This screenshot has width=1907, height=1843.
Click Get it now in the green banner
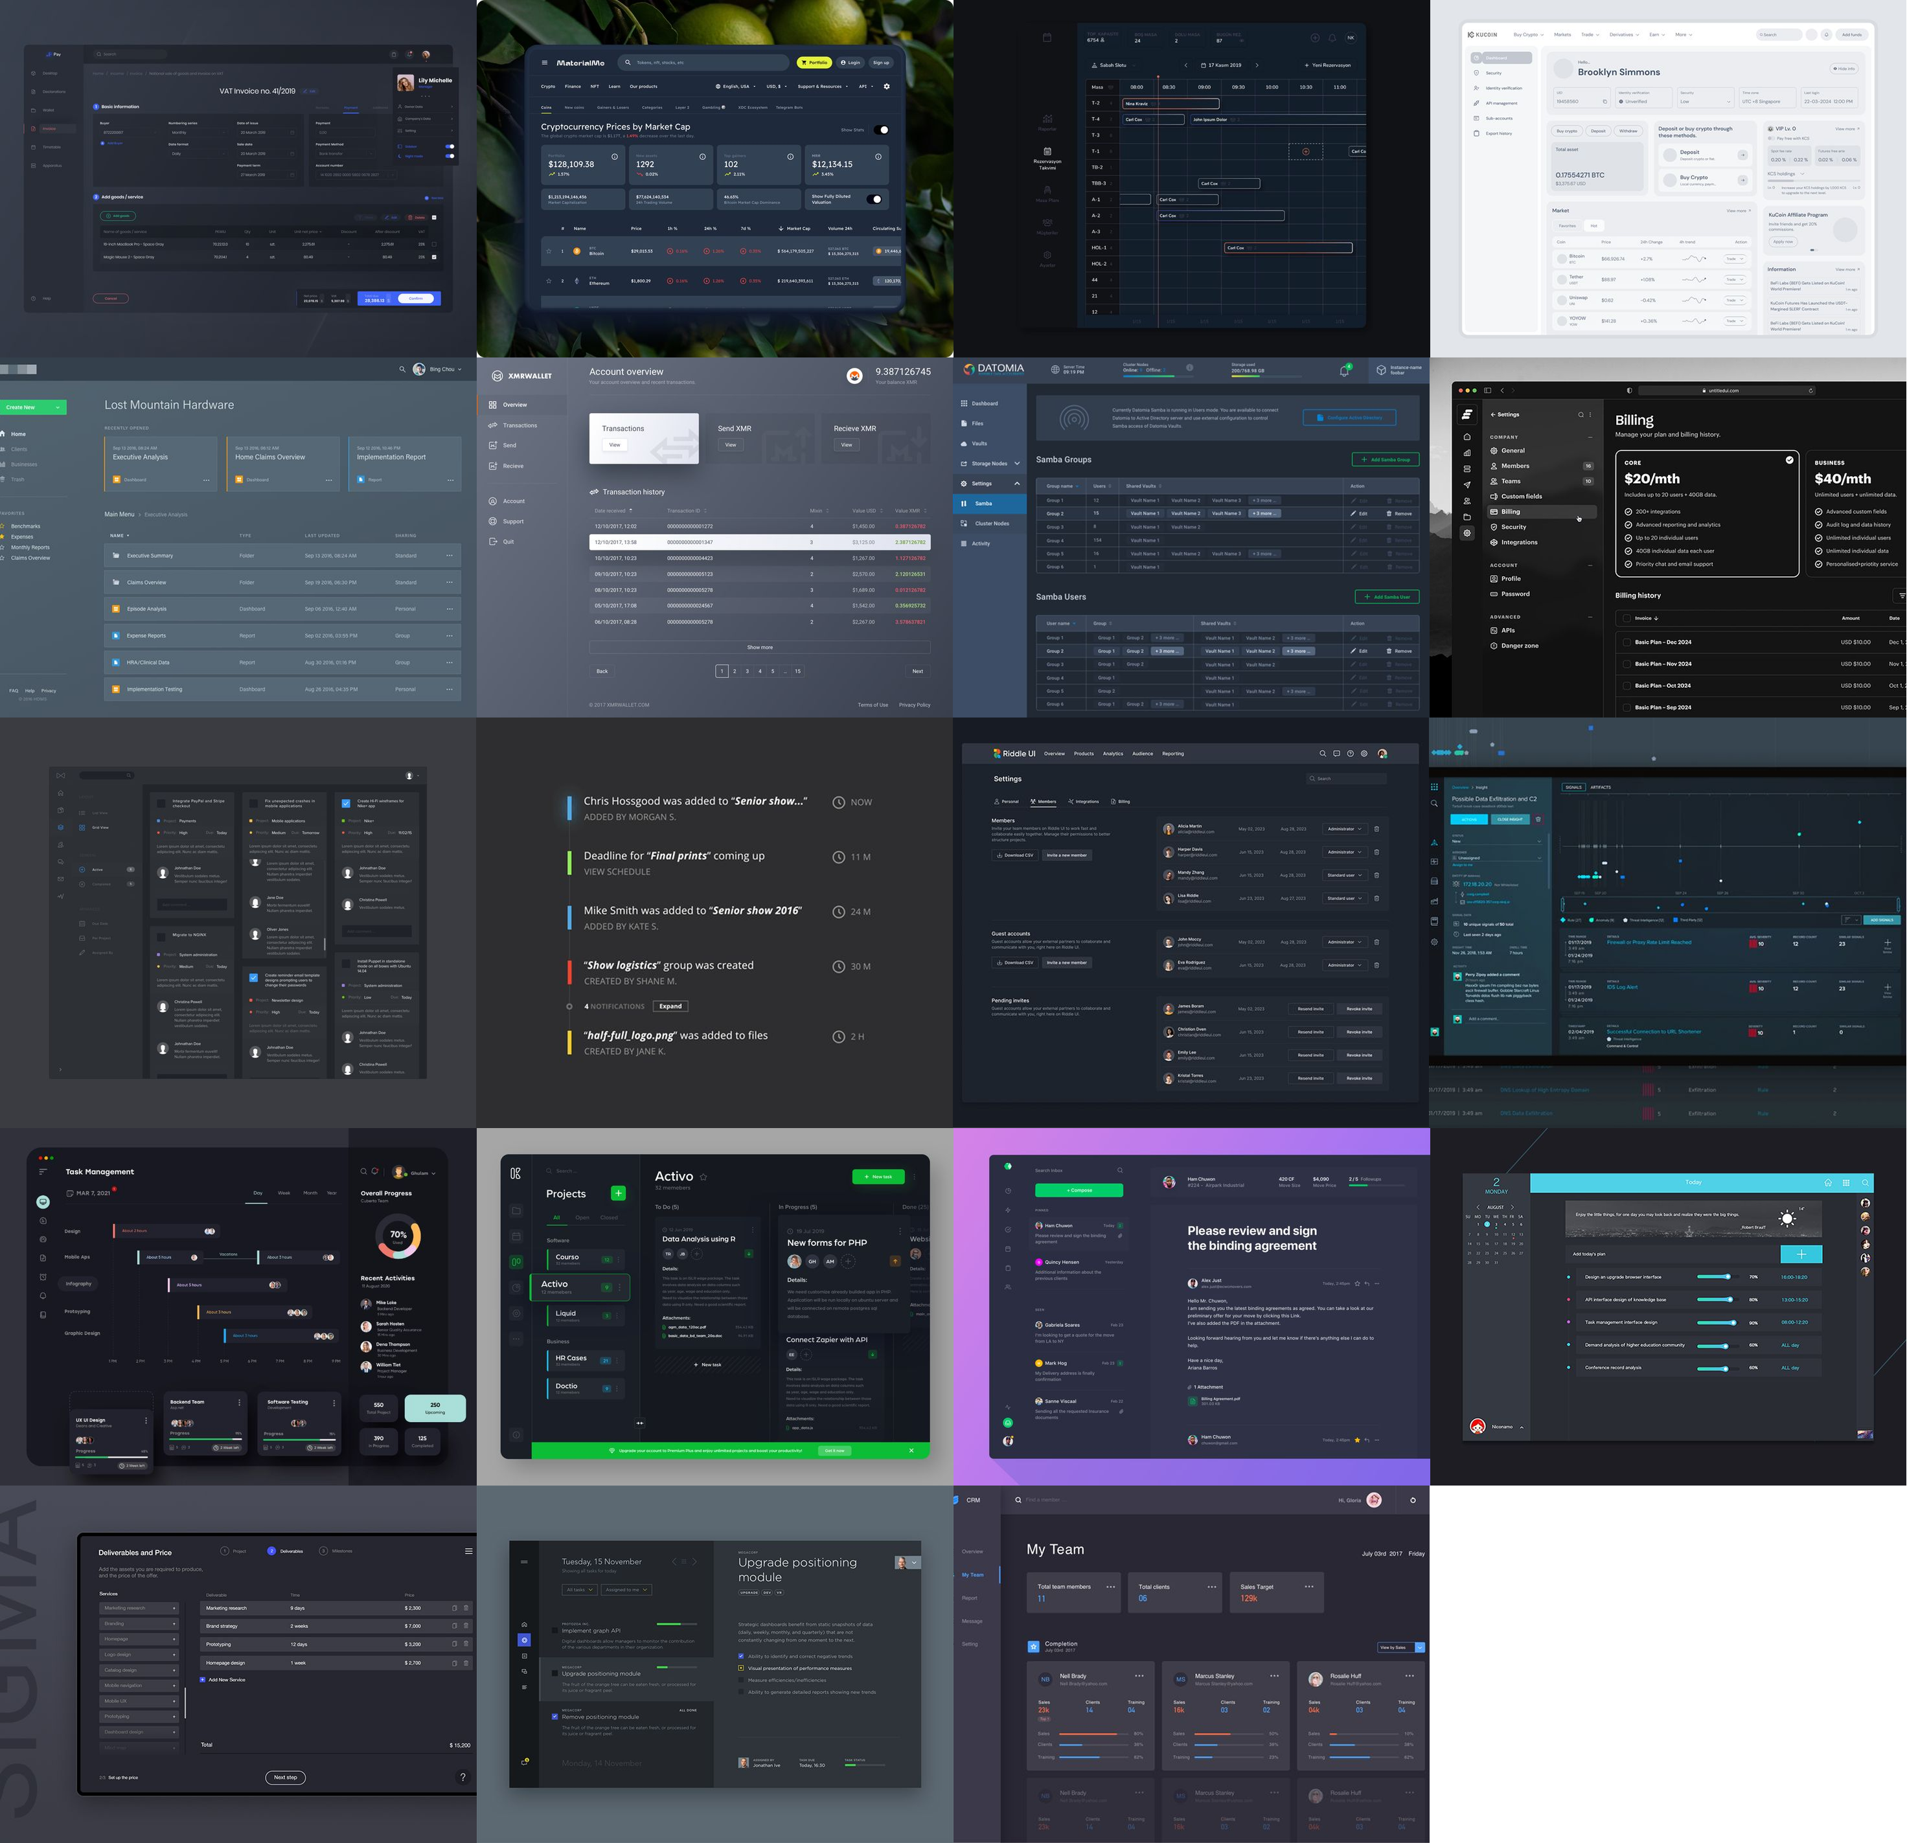[x=835, y=1450]
